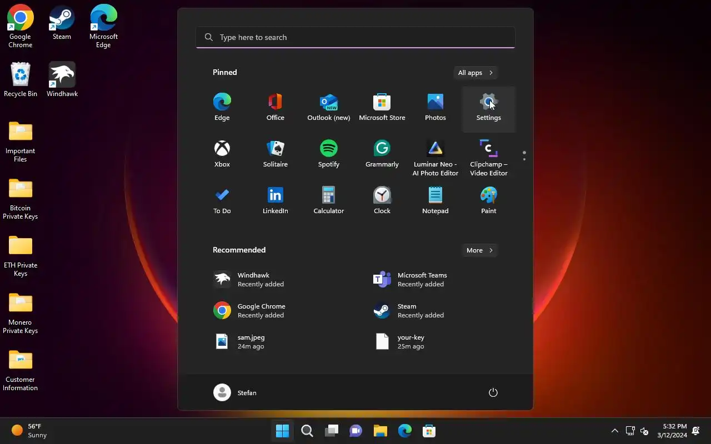
Task: Open Chat (Teams) taskbar icon
Action: (356, 431)
